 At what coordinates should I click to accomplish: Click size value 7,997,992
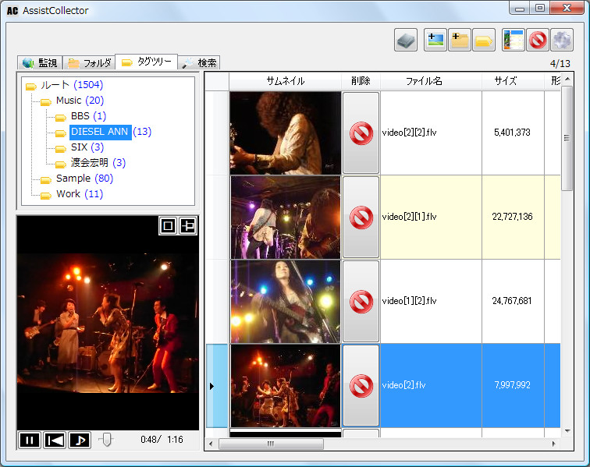(512, 385)
